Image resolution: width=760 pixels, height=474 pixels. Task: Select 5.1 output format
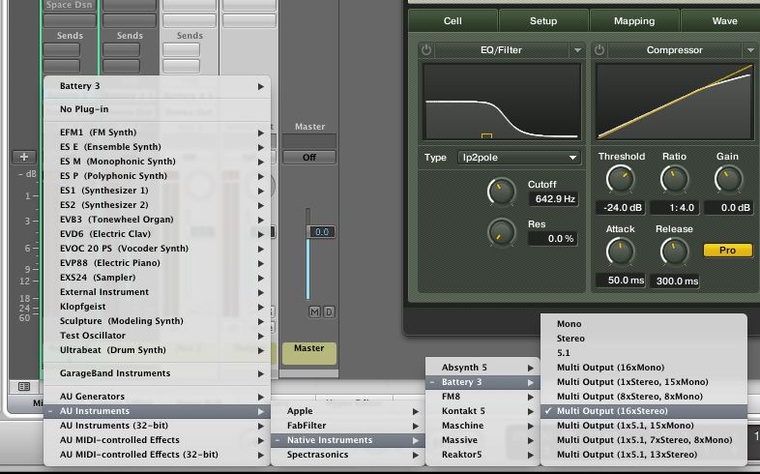click(x=644, y=353)
